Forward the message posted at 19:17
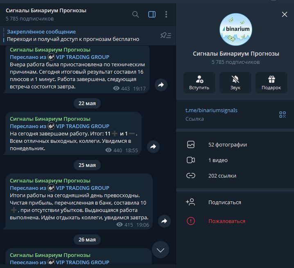Screen dimensions: 294x268 (x=161, y=85)
